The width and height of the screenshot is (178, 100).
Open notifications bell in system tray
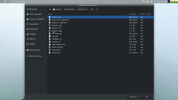pos(147,2)
